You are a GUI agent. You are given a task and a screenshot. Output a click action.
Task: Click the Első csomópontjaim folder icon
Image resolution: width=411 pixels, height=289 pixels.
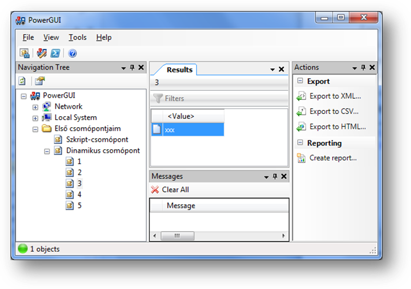click(47, 129)
